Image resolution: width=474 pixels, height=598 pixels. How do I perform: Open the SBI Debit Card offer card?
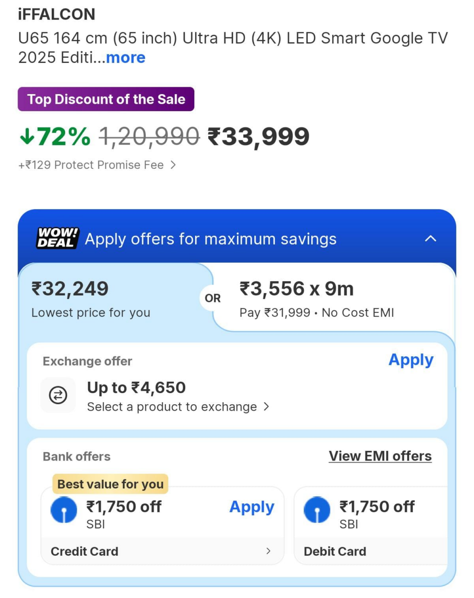click(x=371, y=526)
